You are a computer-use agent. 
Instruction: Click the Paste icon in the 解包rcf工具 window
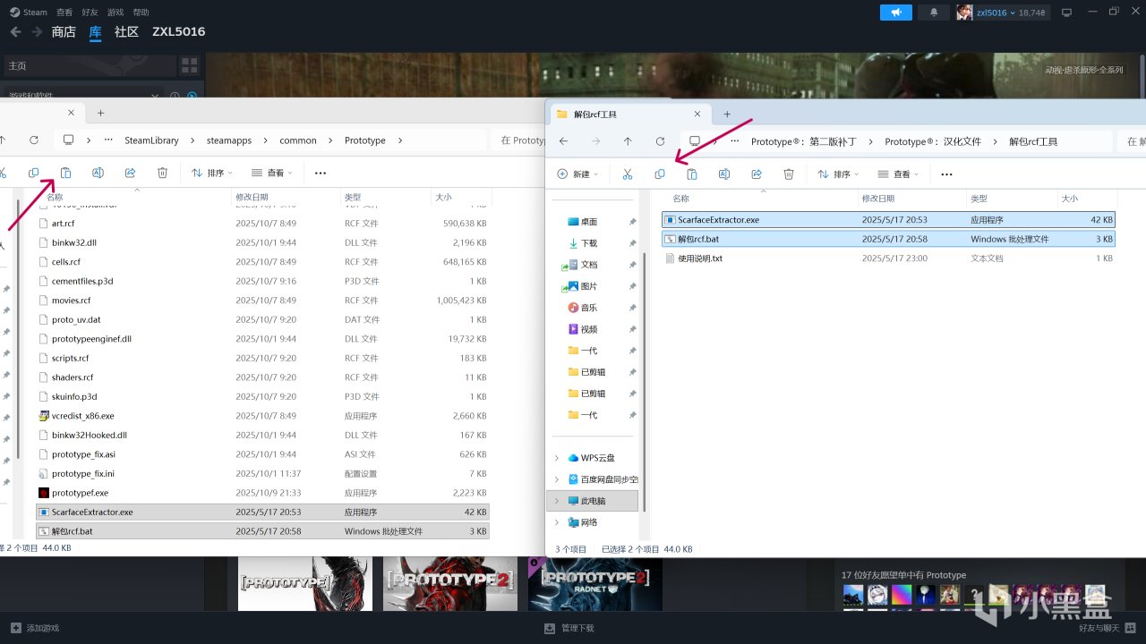pos(692,174)
